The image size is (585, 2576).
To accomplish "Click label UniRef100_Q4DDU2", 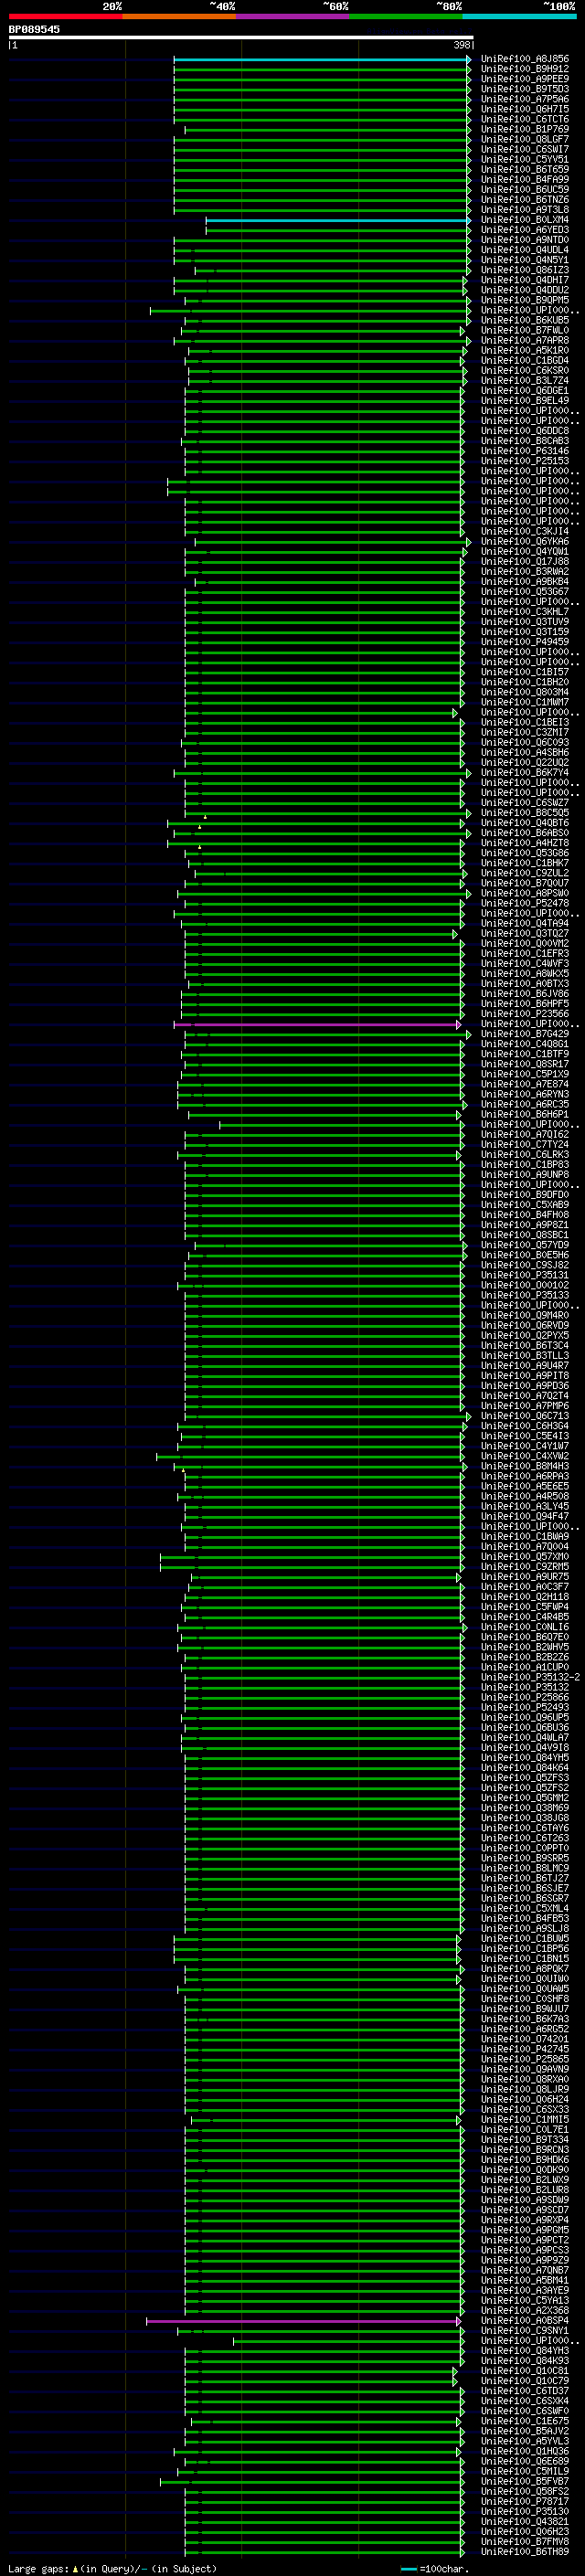I will point(525,290).
